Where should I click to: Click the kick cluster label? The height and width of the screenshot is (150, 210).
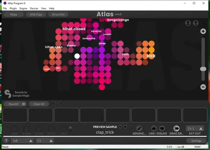click(x=151, y=56)
